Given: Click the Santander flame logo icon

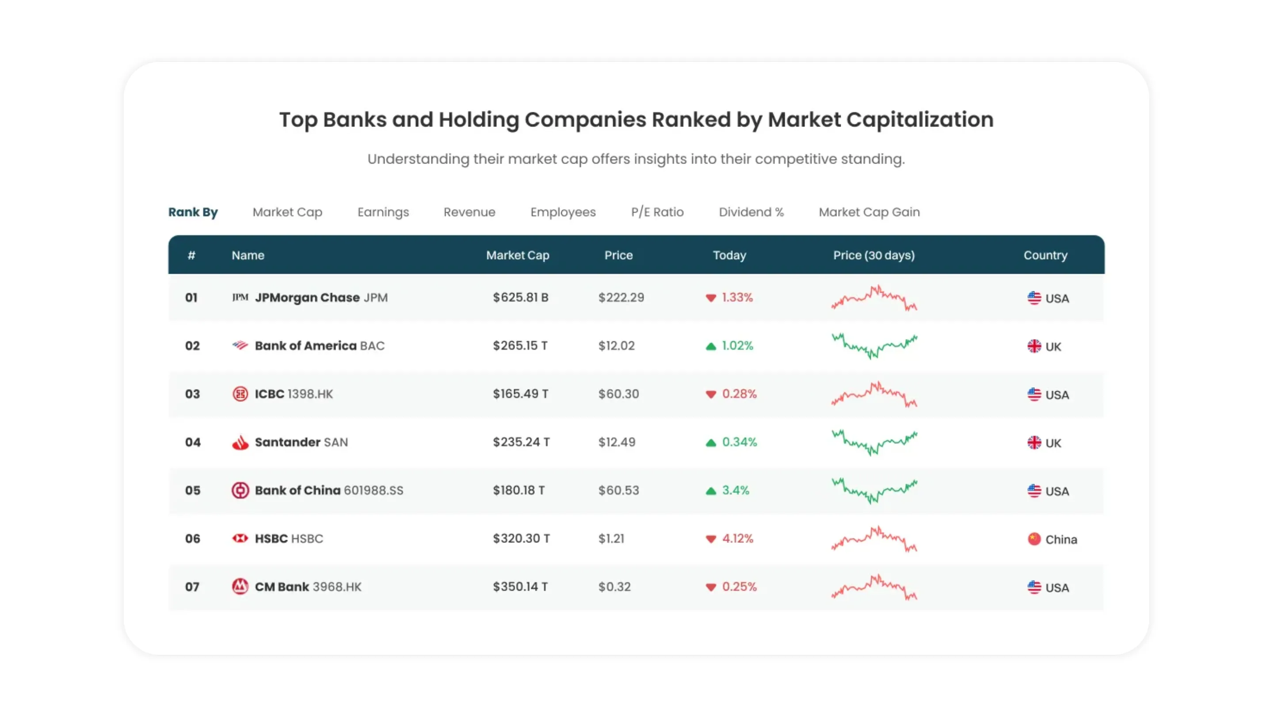Looking at the screenshot, I should point(240,442).
